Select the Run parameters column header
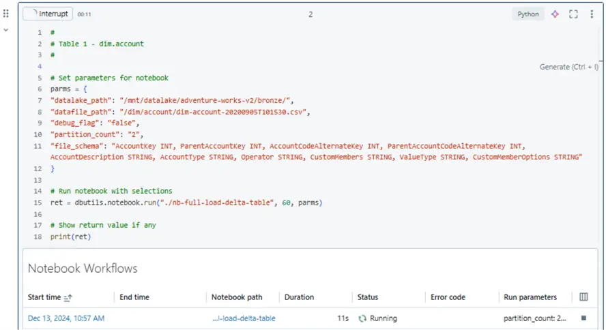This screenshot has width=606, height=330. (x=530, y=297)
